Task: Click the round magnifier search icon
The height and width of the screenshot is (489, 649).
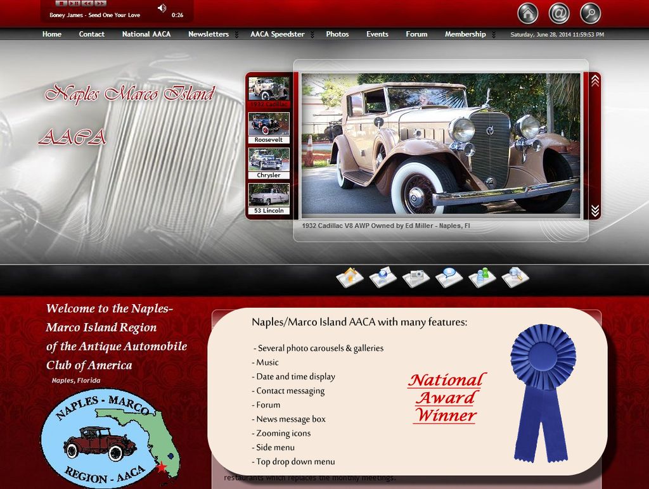Action: 591,13
